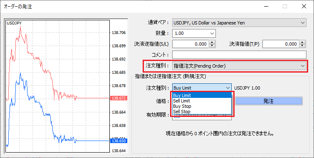Click the コメント comment text field
The height and width of the screenshot is (158, 314).
coord(239,55)
